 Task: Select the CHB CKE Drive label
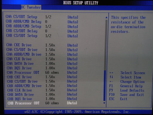coord(19,77)
